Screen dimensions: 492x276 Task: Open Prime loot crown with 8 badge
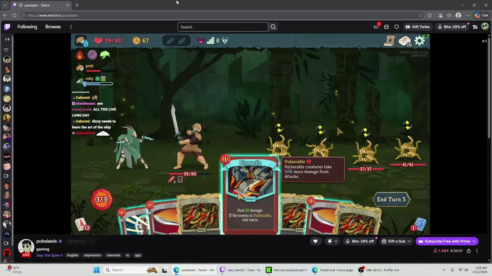point(376,26)
